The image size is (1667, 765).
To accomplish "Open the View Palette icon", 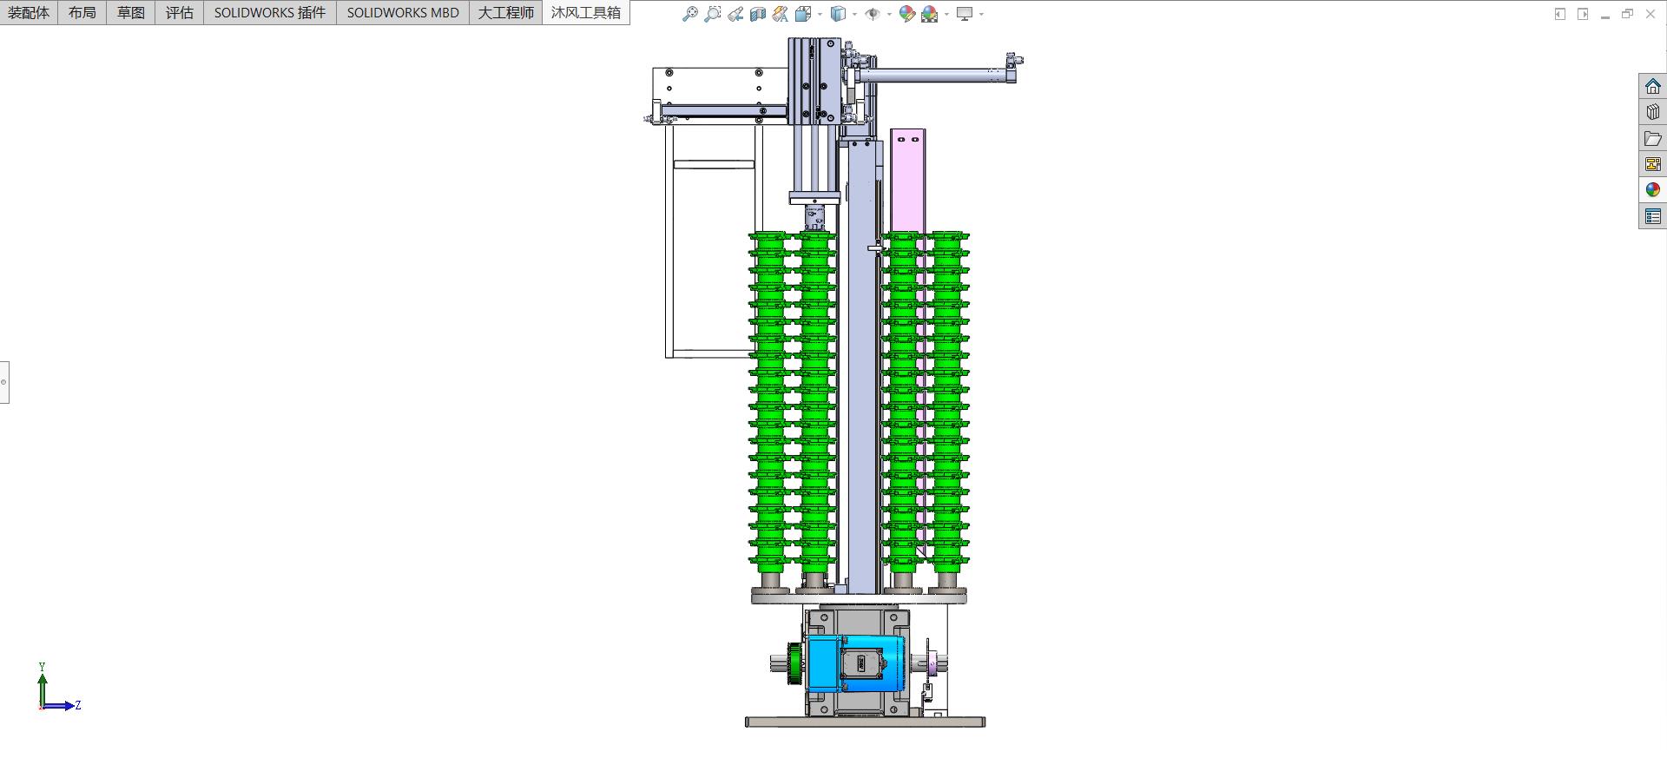I will point(1653,164).
